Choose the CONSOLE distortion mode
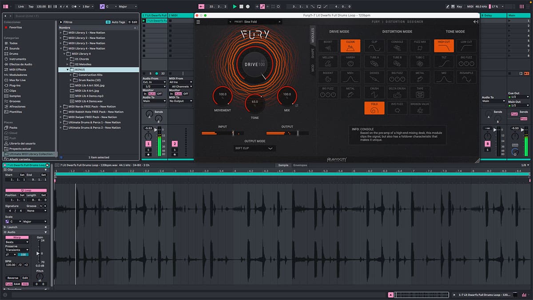 tap(397, 46)
